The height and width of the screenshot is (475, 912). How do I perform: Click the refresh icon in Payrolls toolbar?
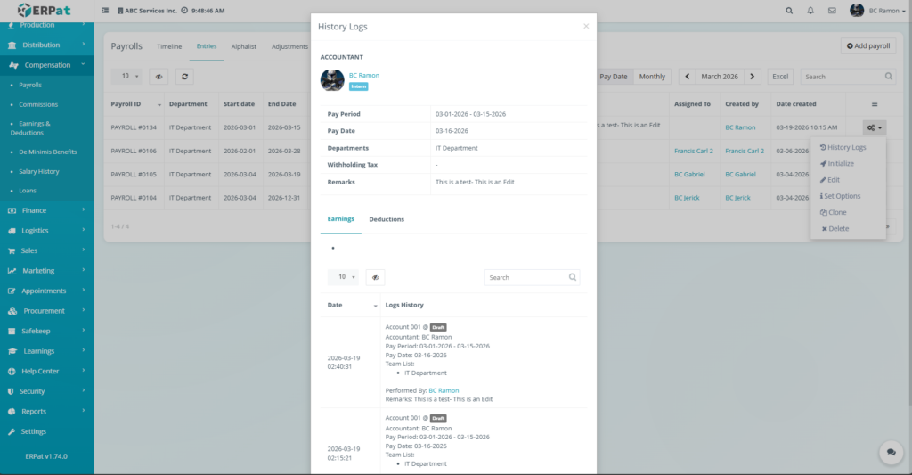(x=184, y=77)
